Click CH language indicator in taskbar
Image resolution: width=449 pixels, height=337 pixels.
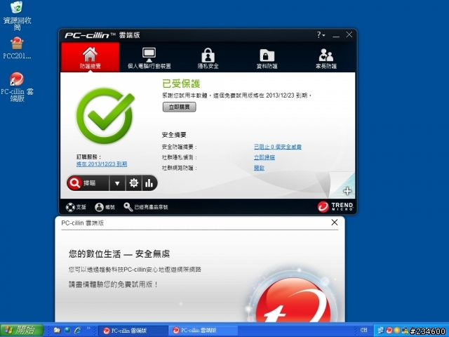point(363,330)
